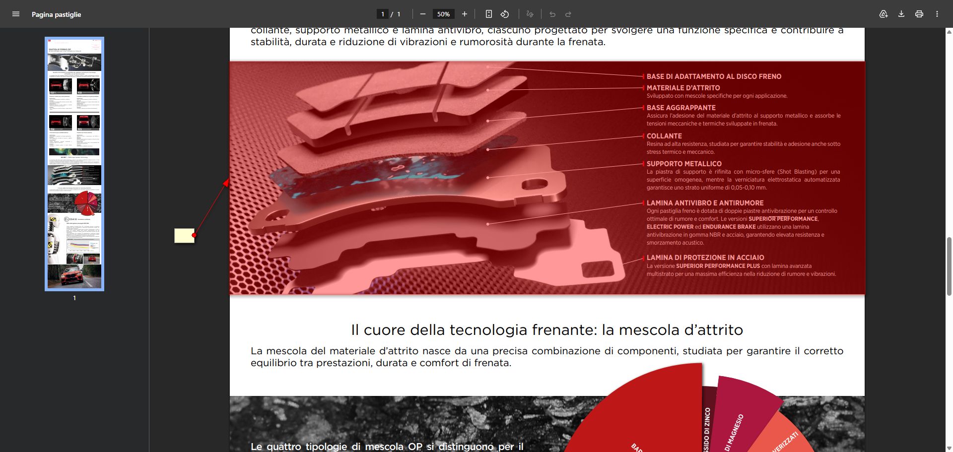The image size is (953, 452).
Task: Open the more actions three-dot menu
Action: [x=937, y=14]
